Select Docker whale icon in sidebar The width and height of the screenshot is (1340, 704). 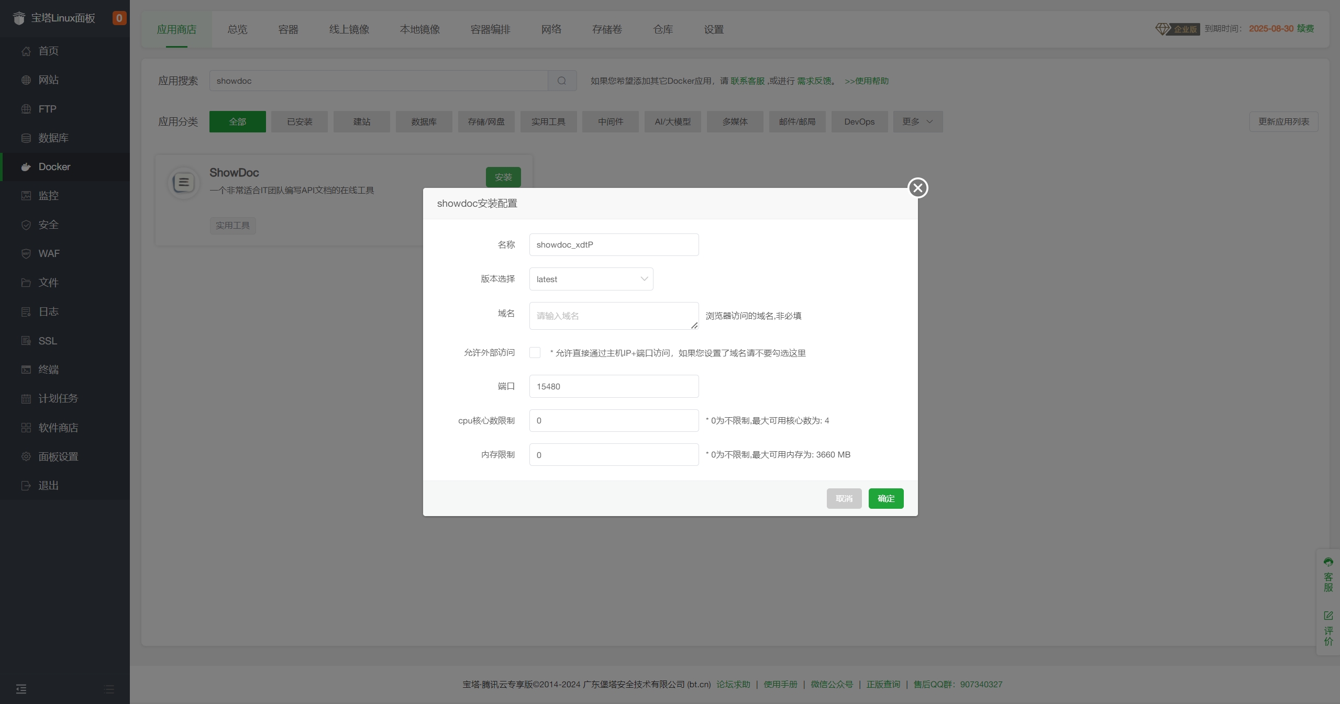pyautogui.click(x=26, y=167)
